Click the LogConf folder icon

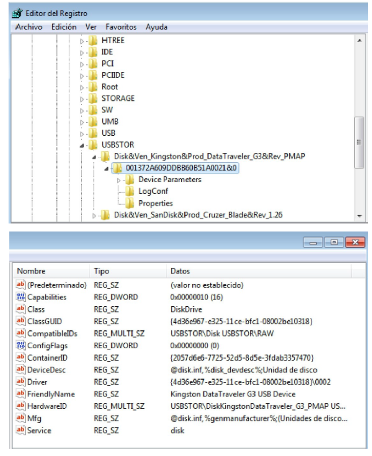(129, 191)
